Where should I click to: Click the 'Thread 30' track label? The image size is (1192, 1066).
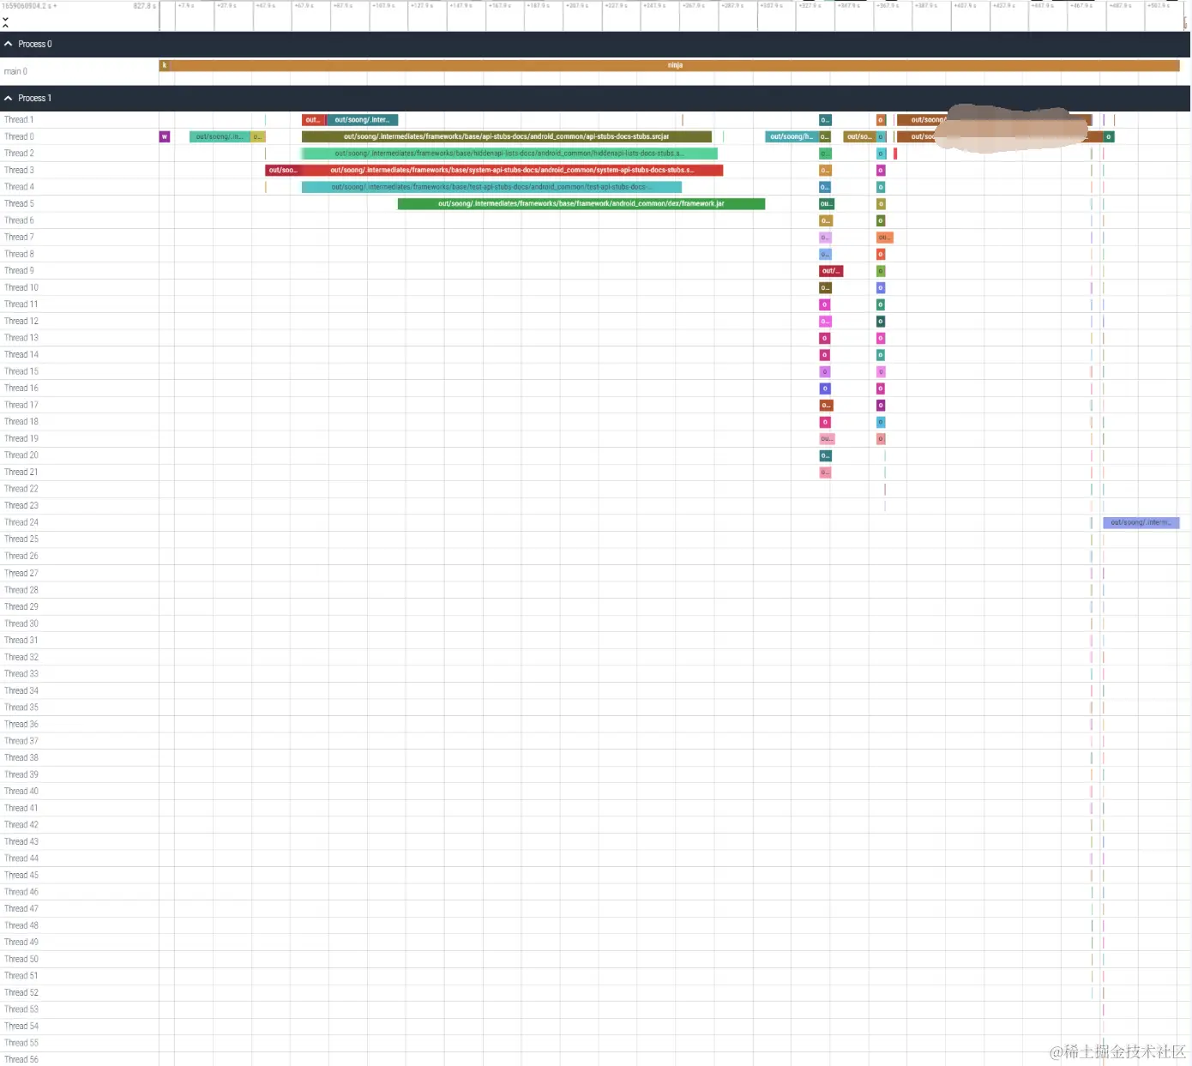click(x=21, y=623)
